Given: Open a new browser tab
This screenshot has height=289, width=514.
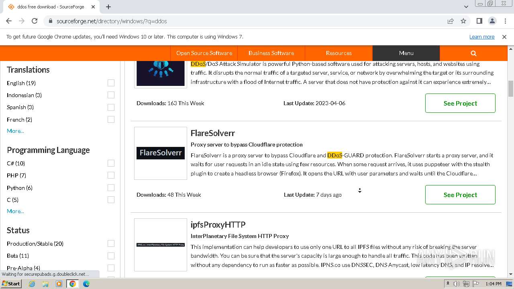Looking at the screenshot, I should [108, 7].
